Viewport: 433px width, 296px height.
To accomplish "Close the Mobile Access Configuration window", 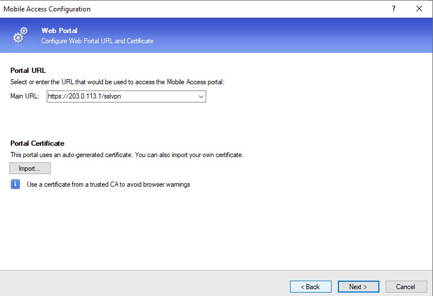I will 419,9.
